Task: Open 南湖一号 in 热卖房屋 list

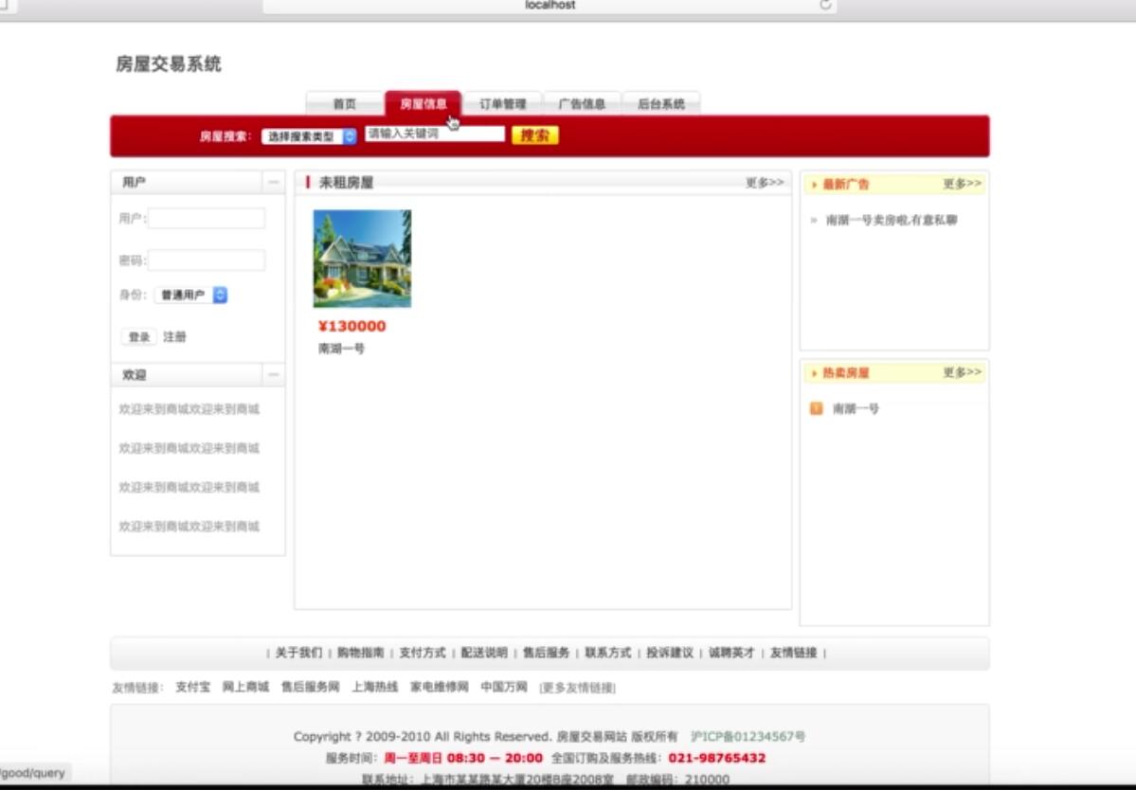Action: pos(856,409)
